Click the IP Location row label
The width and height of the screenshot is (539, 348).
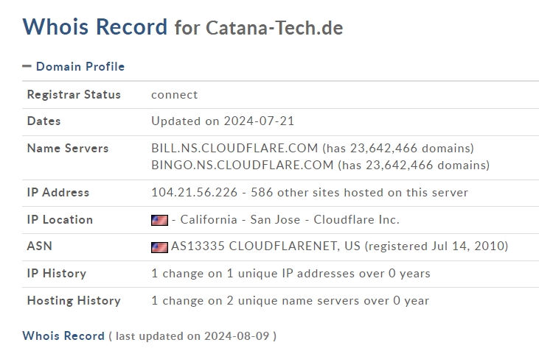(x=60, y=219)
